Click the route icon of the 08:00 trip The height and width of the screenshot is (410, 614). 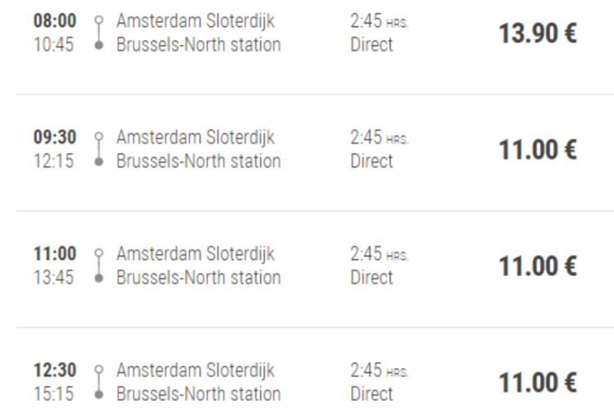[x=99, y=33]
